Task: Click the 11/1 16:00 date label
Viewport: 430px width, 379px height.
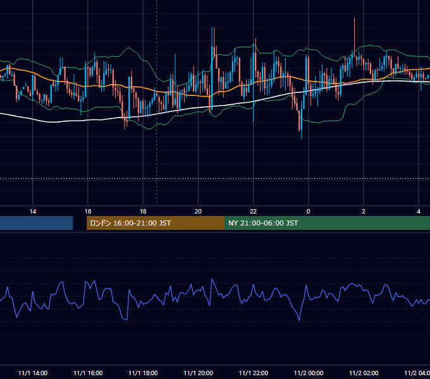Action: pyautogui.click(x=88, y=373)
